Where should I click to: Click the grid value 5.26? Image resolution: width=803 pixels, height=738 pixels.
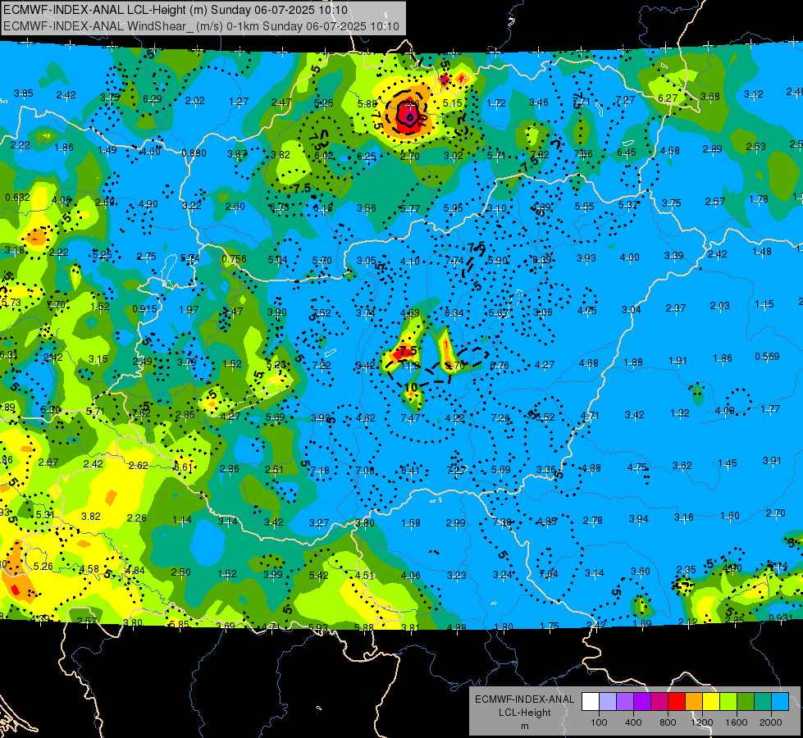[43, 567]
